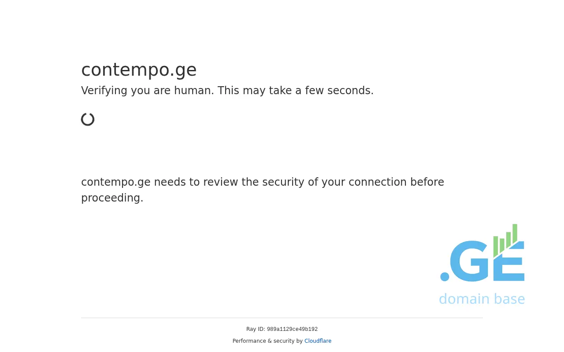Click the word "connection" in paragraph
Image resolution: width=564 pixels, height=352 pixels.
click(378, 182)
